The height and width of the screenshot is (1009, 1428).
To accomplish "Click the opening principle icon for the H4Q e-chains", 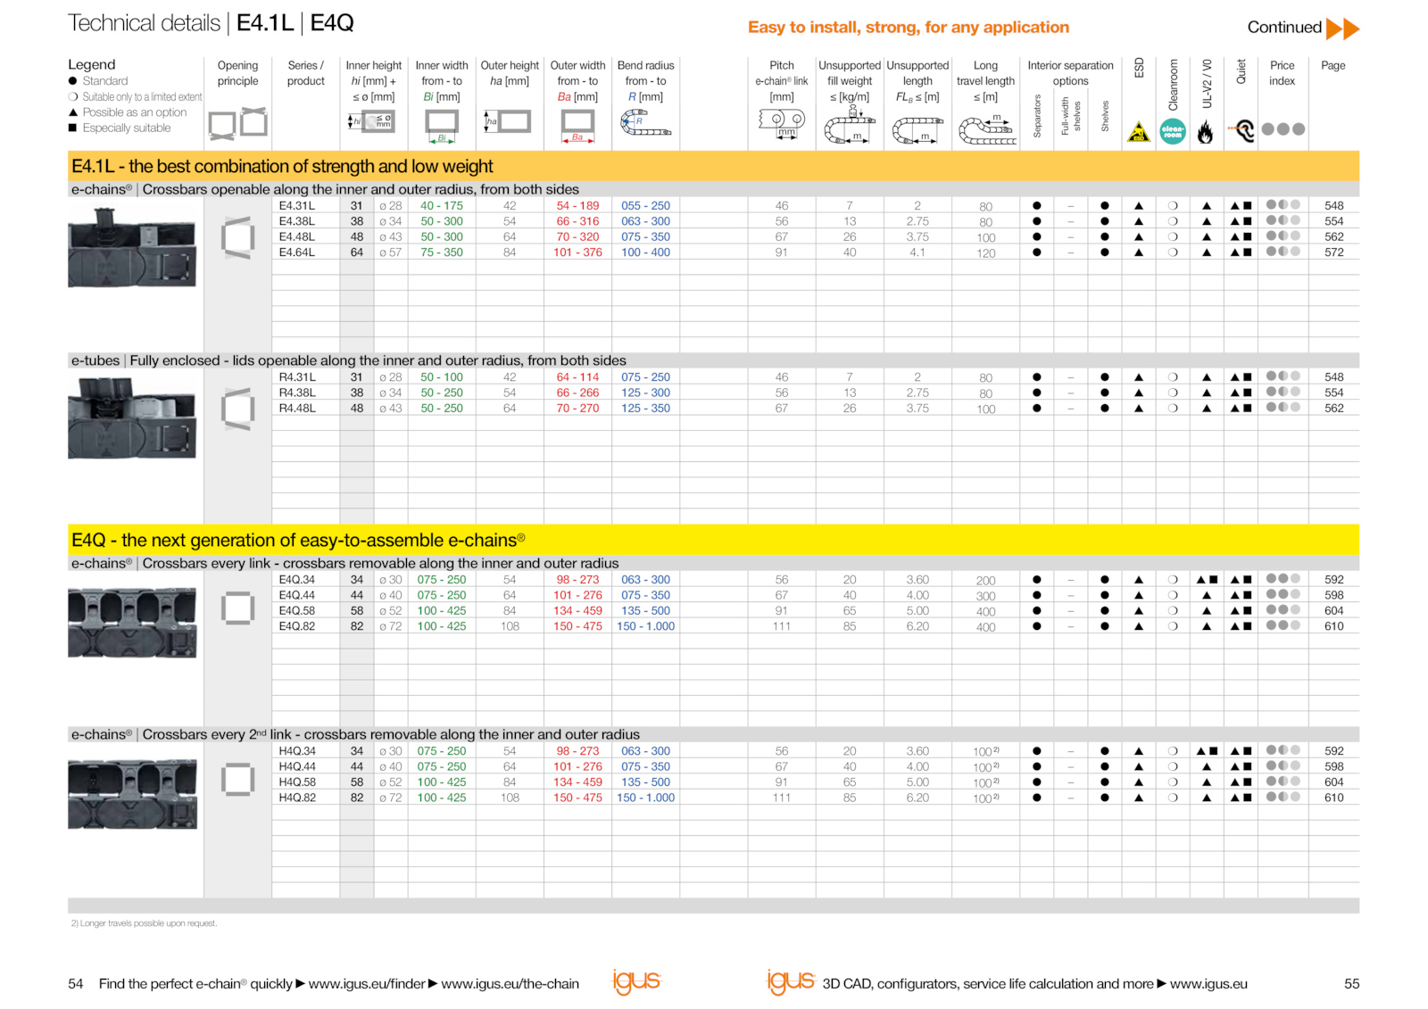I will point(237,779).
